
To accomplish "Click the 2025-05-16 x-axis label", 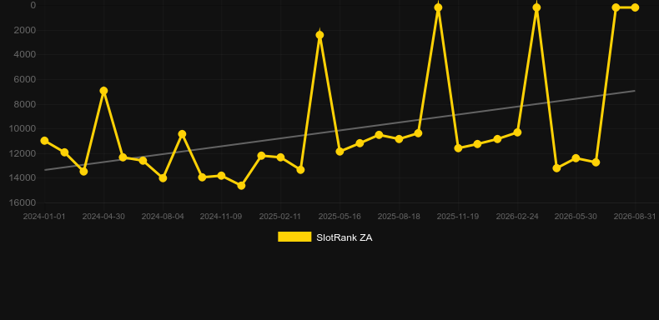I will [340, 217].
